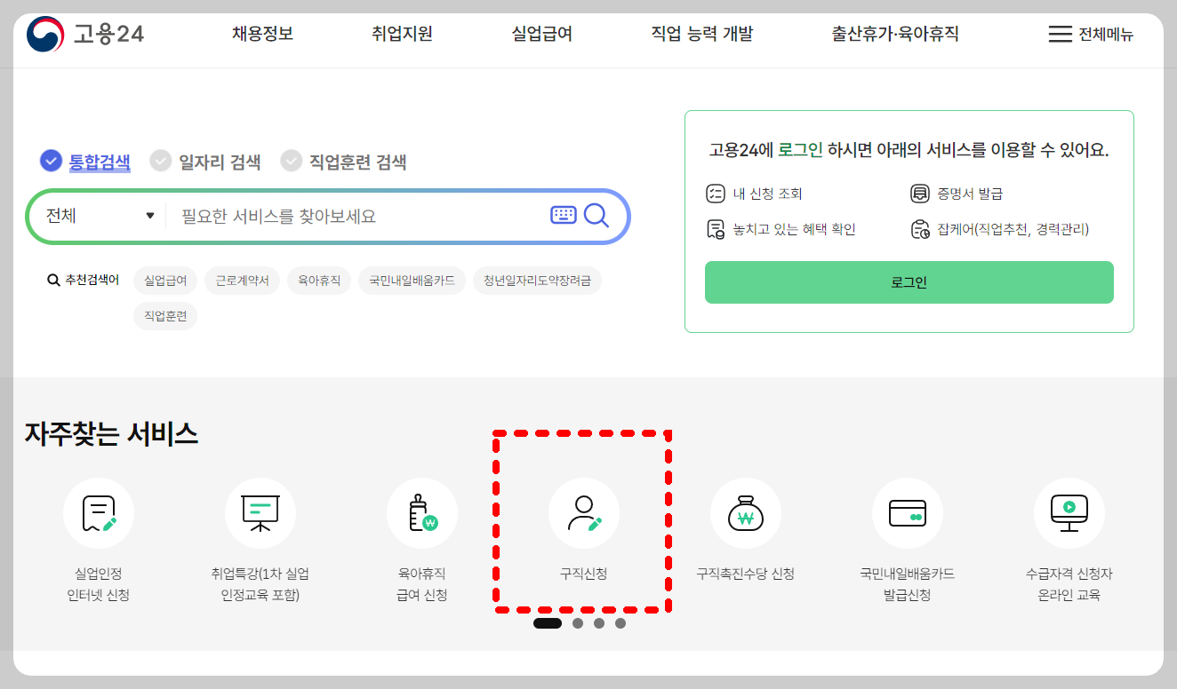The height and width of the screenshot is (689, 1177).
Task: Click the on-screen keyboard icon in search bar
Action: [563, 215]
